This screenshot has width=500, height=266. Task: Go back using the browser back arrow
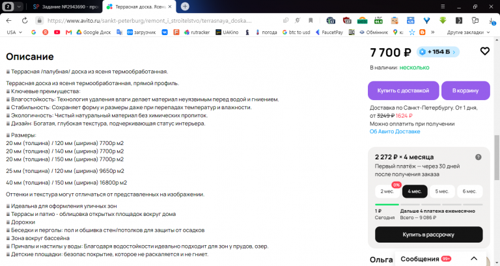9,21
